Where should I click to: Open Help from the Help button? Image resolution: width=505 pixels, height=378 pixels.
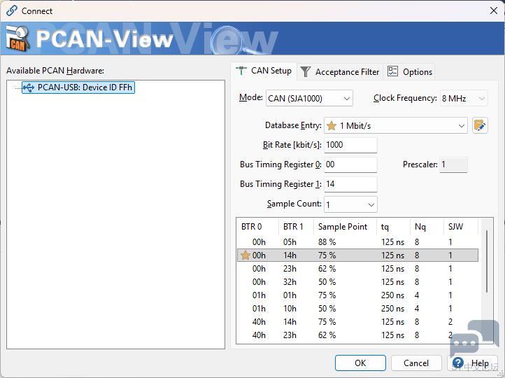point(472,363)
